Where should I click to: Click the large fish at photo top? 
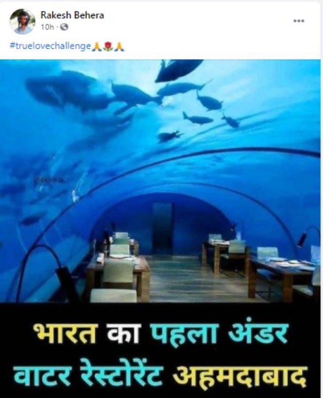(178, 70)
